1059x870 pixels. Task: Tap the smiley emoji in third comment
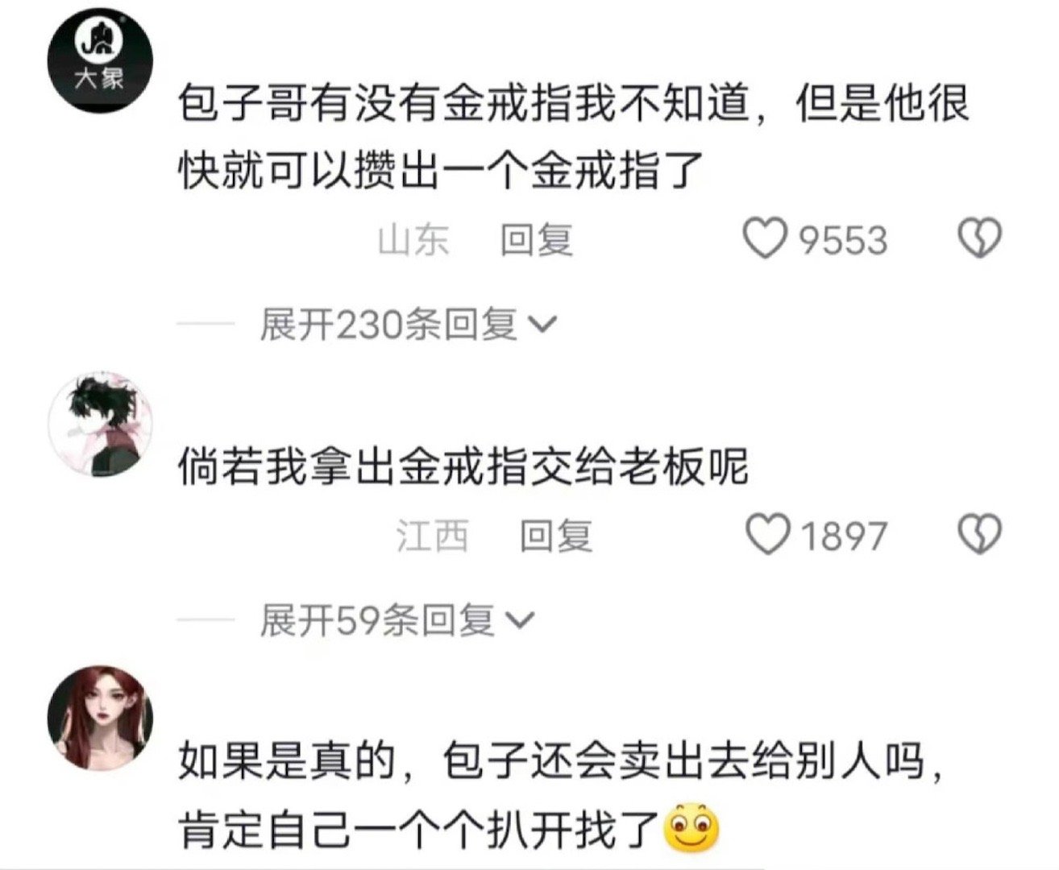691,829
